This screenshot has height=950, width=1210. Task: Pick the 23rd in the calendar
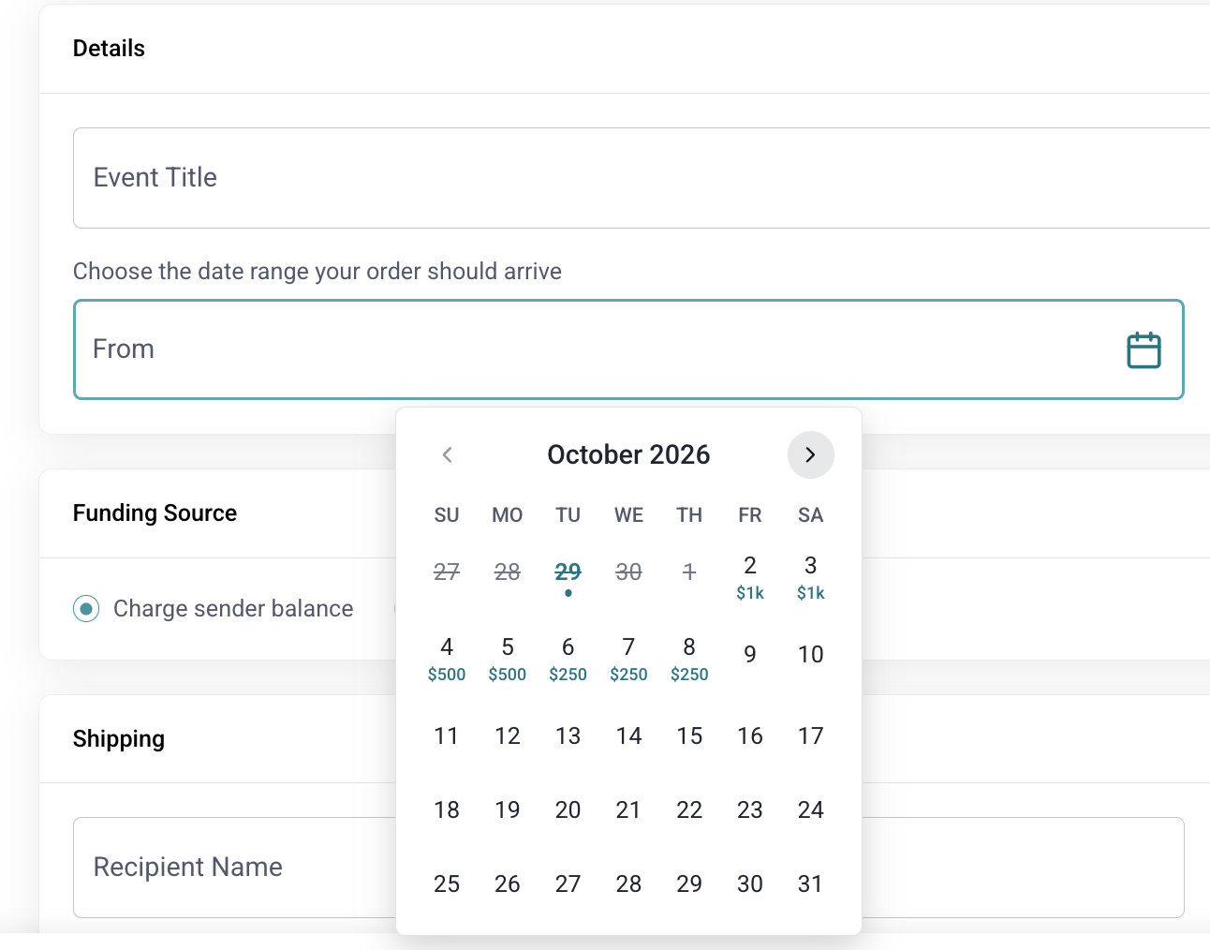point(750,810)
